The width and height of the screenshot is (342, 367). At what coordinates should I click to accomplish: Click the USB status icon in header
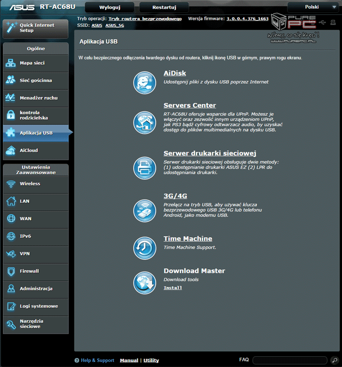pos(322,22)
